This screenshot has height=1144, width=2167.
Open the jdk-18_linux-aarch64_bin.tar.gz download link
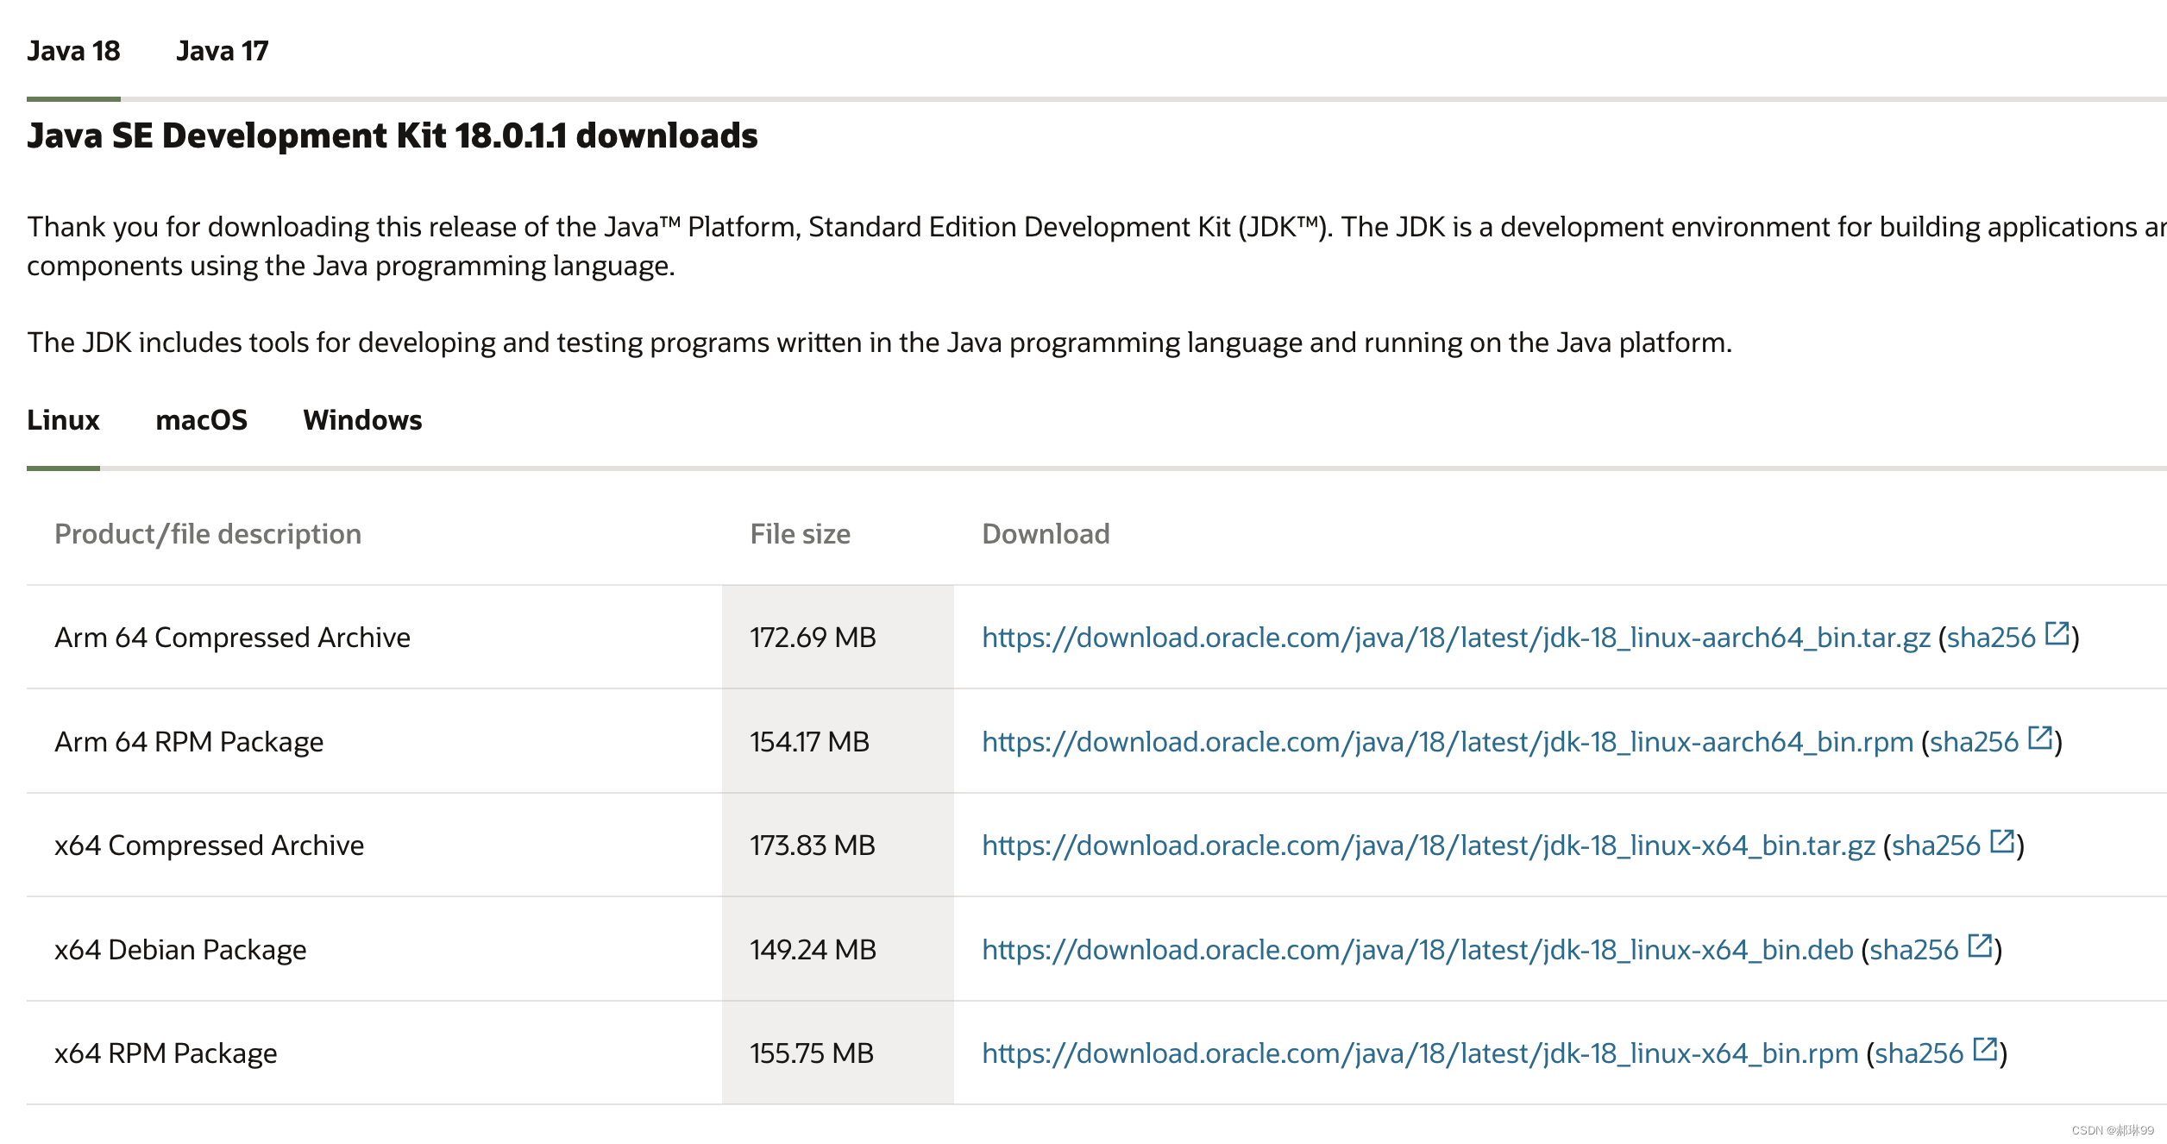(x=1455, y=638)
